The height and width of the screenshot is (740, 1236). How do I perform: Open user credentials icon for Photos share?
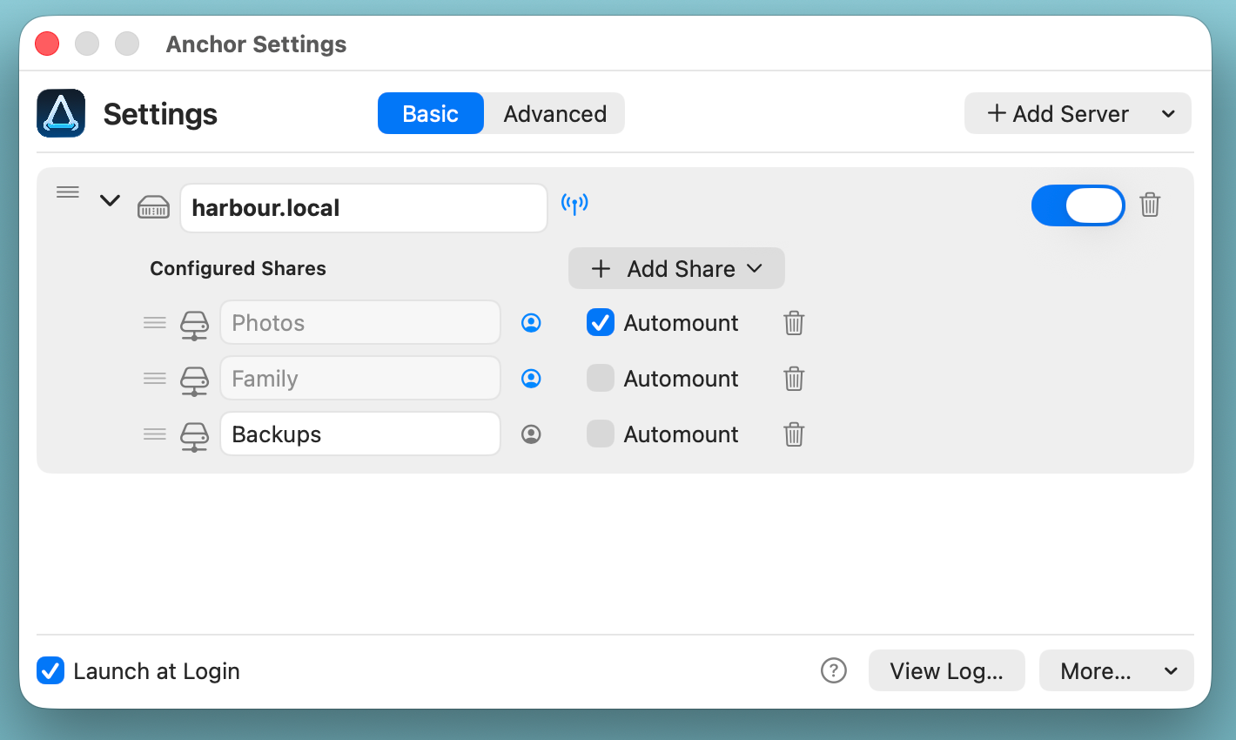pos(531,323)
